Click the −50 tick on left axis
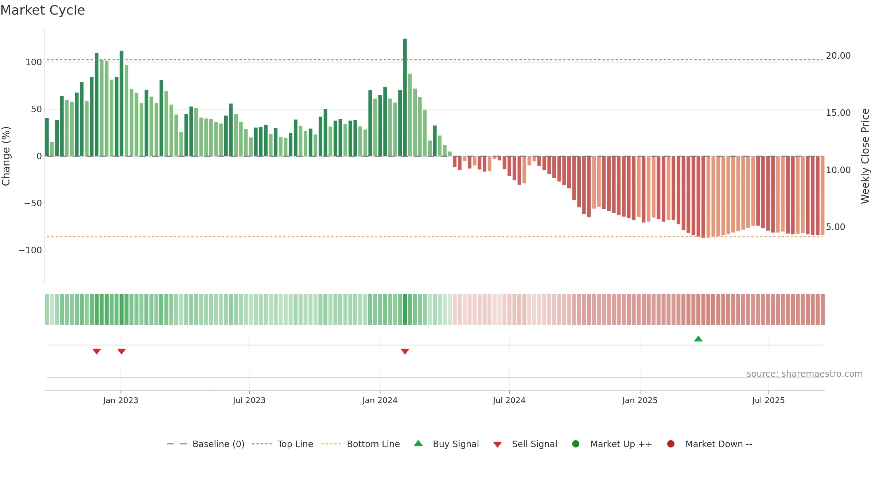 point(33,203)
